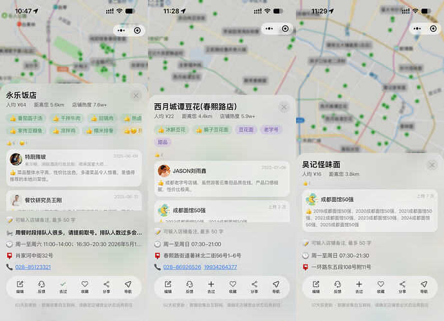Close the 西月城谭豆花 detail card
Screen dimensions: 444x321
coord(284,107)
